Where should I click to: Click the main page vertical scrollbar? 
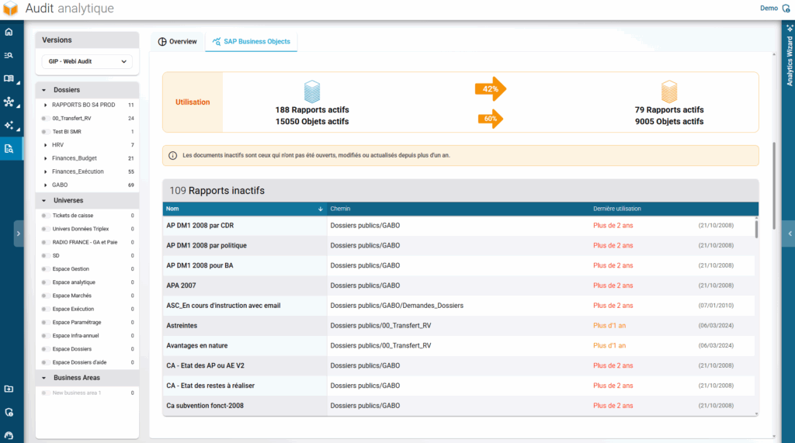[x=774, y=185]
